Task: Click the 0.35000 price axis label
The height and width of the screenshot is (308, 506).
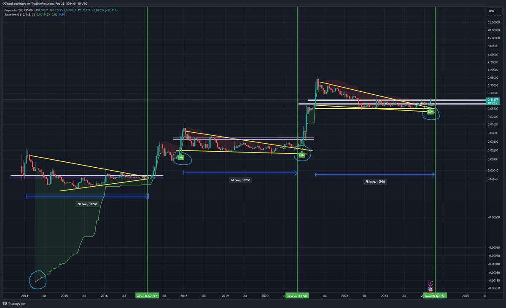Action: coord(493,86)
